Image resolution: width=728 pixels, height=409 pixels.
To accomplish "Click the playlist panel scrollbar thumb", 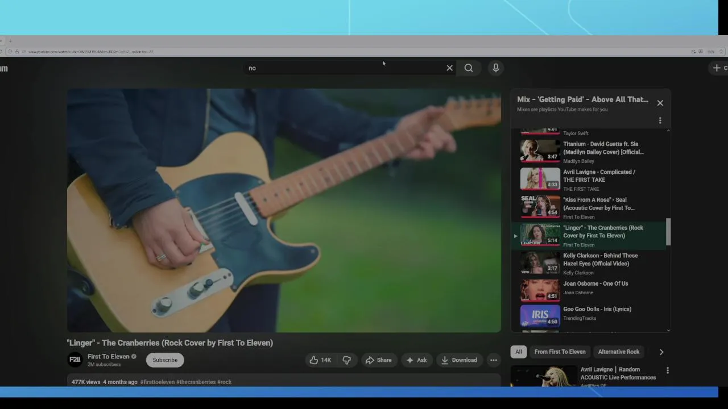I will coord(668,232).
